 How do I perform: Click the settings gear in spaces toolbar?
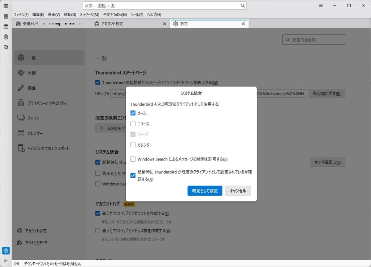pos(6,250)
